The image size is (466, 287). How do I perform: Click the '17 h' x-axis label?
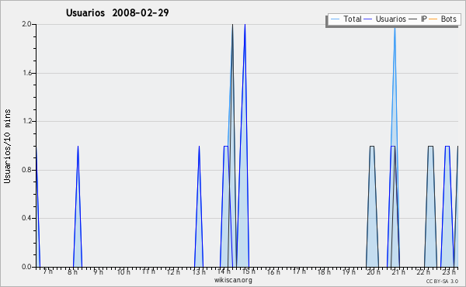pyautogui.click(x=299, y=271)
